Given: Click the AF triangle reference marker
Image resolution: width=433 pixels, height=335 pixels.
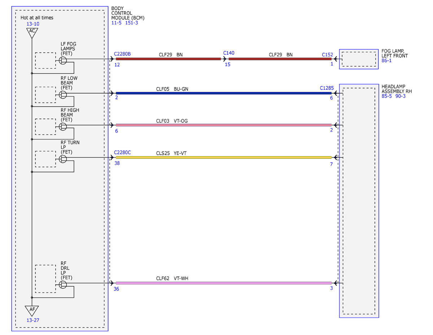Looking at the screenshot, I should (x=32, y=310).
